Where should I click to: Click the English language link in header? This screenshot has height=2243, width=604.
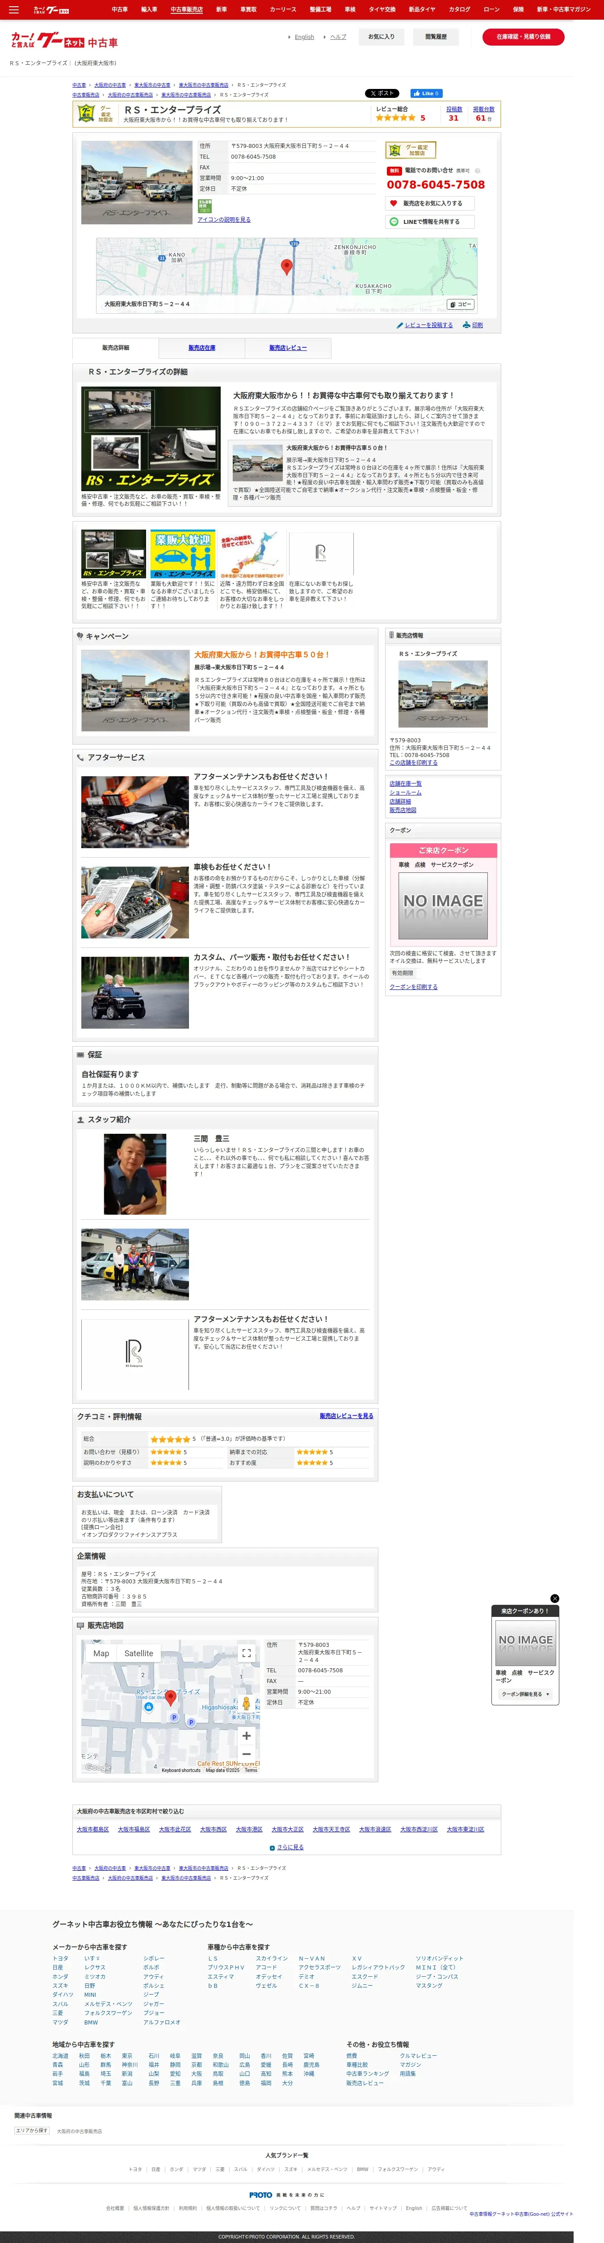coord(305,38)
